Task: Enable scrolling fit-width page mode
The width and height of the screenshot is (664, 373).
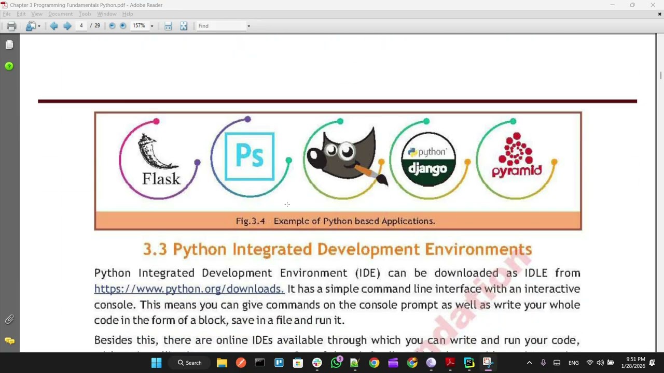Action: tap(168, 26)
